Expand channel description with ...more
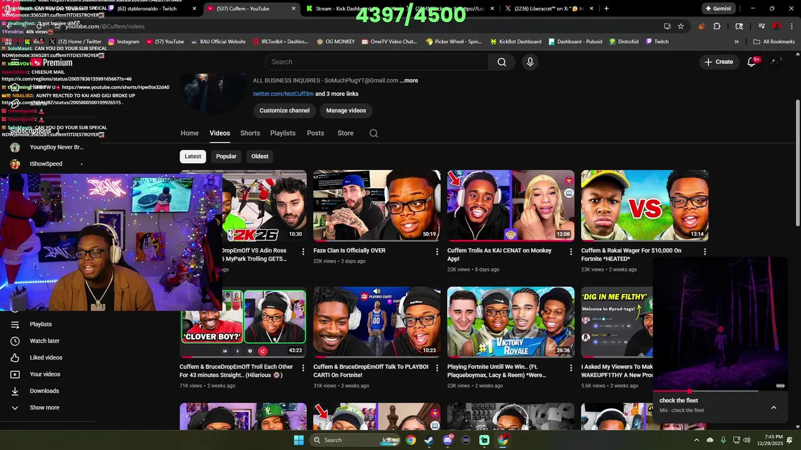This screenshot has width=801, height=450. [409, 81]
